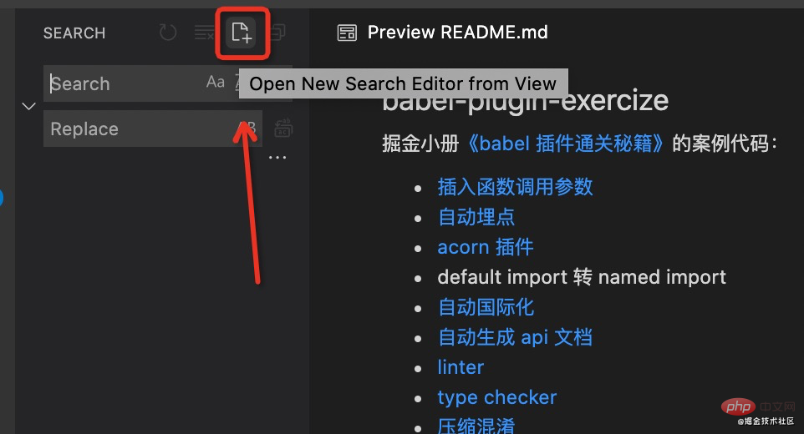Click the Collapse All results icon
804x434 pixels.
278,33
